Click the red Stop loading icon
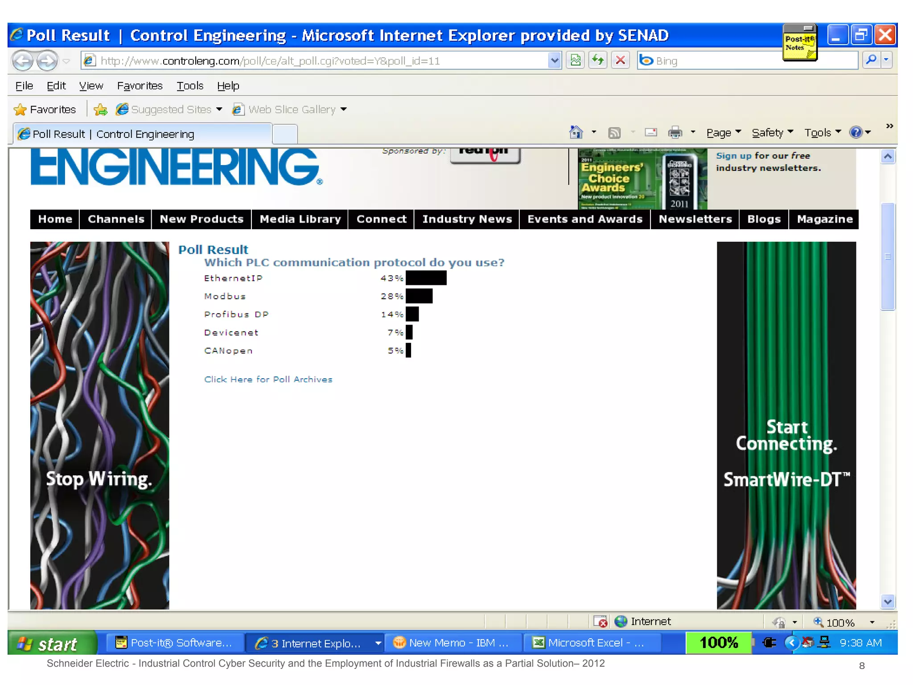The image size is (913, 685). pos(620,60)
